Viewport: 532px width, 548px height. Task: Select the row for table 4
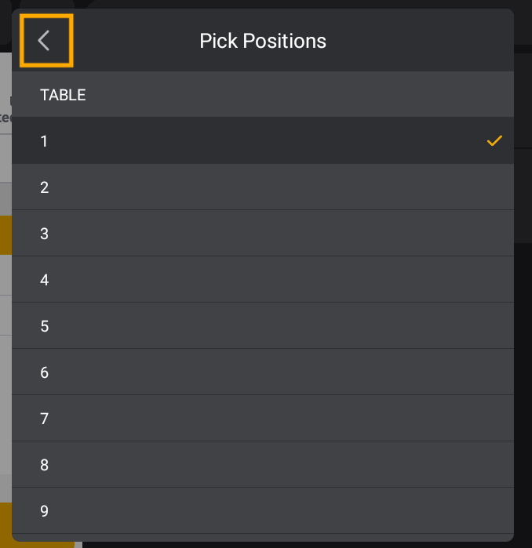[x=235, y=280]
